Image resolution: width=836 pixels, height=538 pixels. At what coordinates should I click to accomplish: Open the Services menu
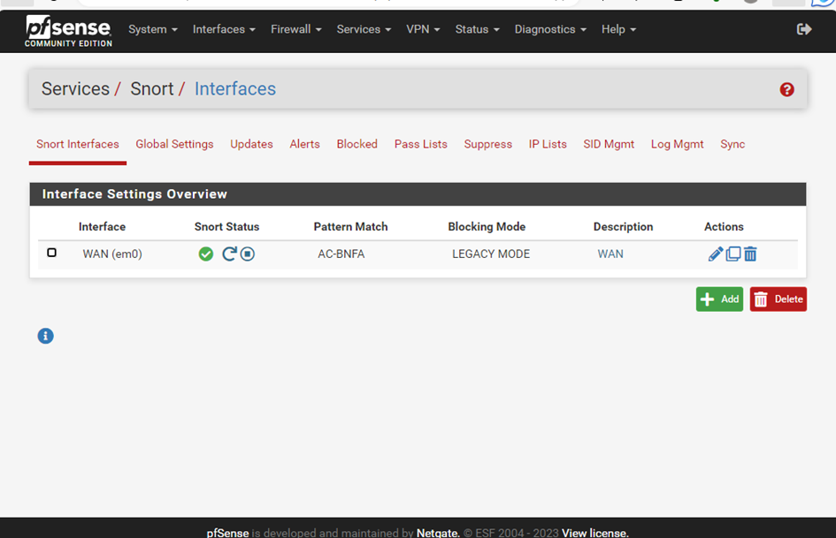tap(363, 29)
